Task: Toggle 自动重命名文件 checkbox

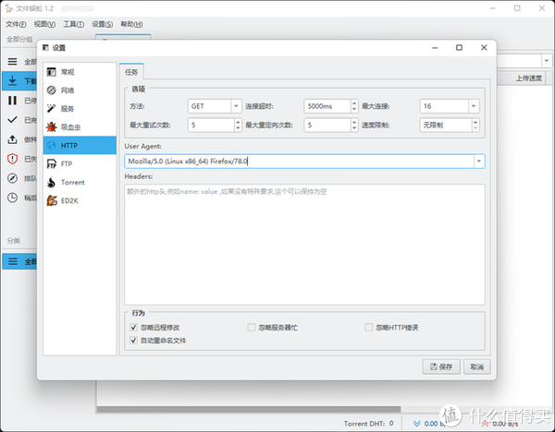Action: point(133,341)
